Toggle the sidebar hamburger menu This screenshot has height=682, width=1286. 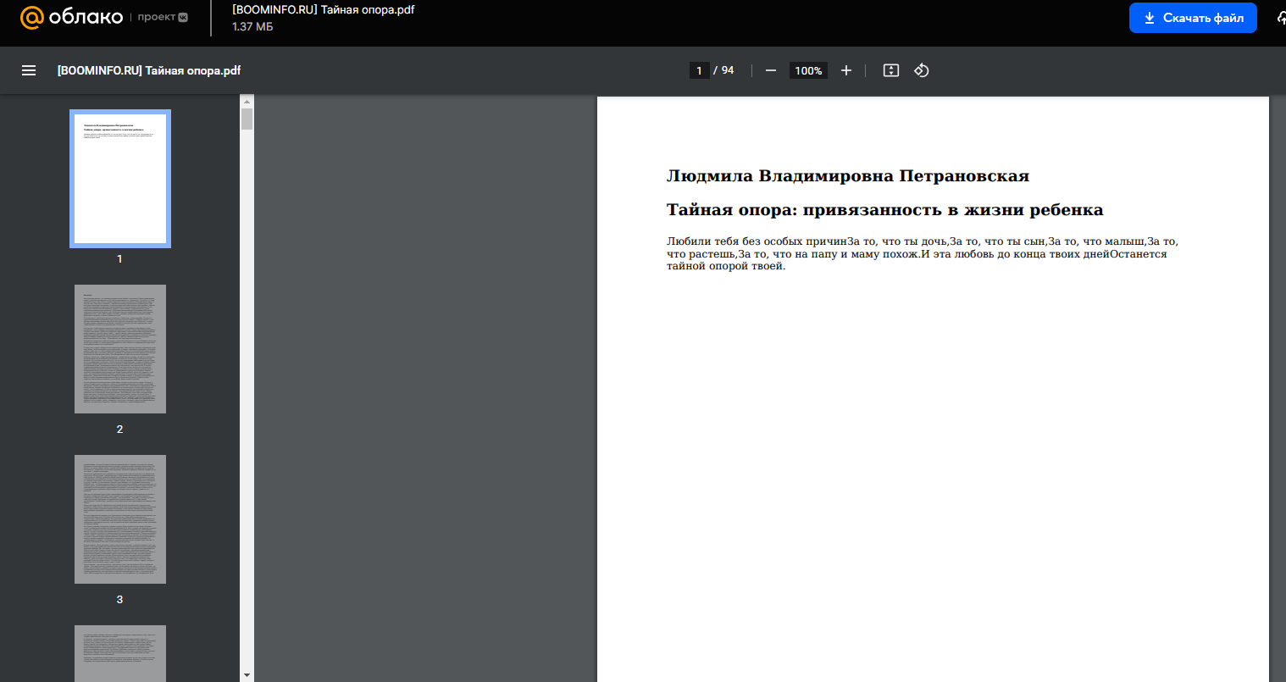29,70
